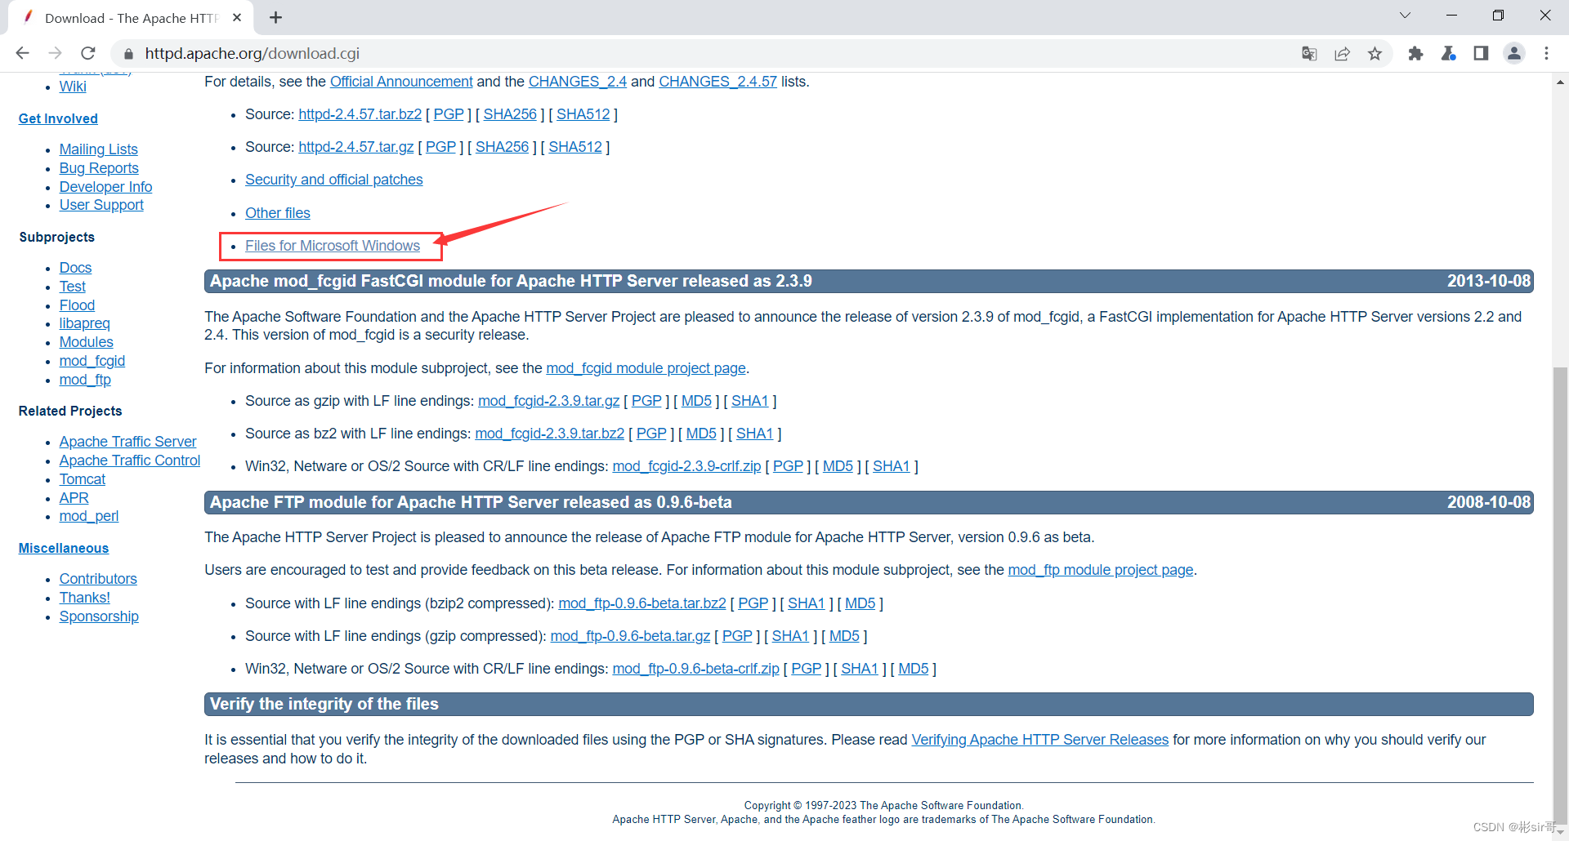Open Files for Microsoft Windows link
The image size is (1569, 841).
click(333, 246)
